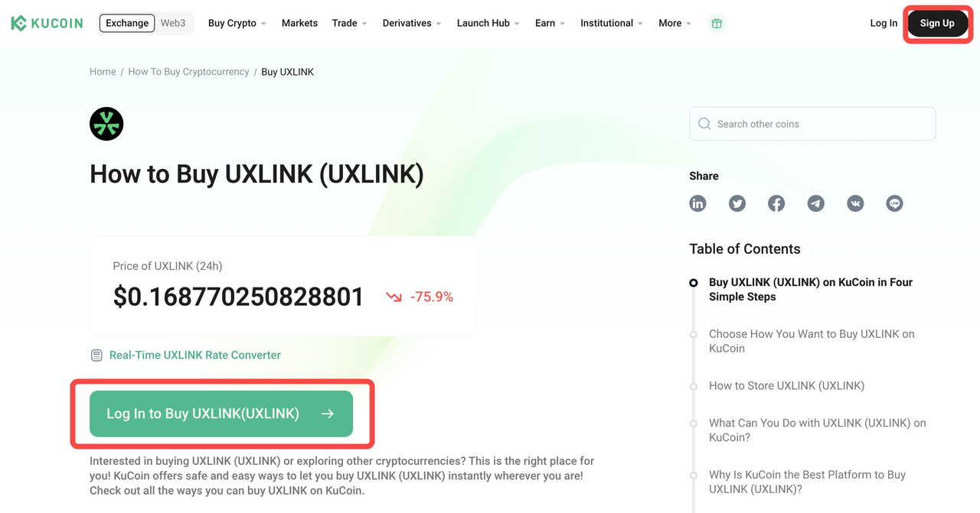Share the page via Telegram
980x513 pixels.
[816, 203]
